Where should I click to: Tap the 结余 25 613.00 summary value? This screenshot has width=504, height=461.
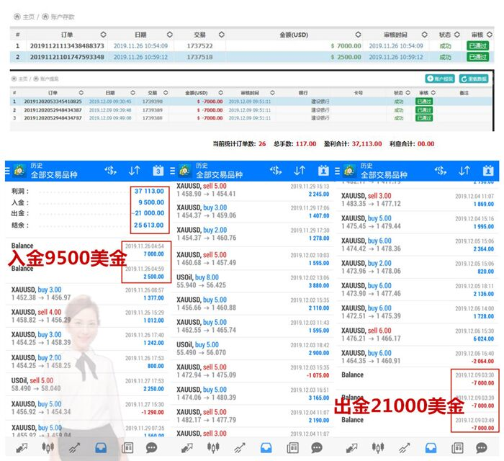tap(149, 225)
